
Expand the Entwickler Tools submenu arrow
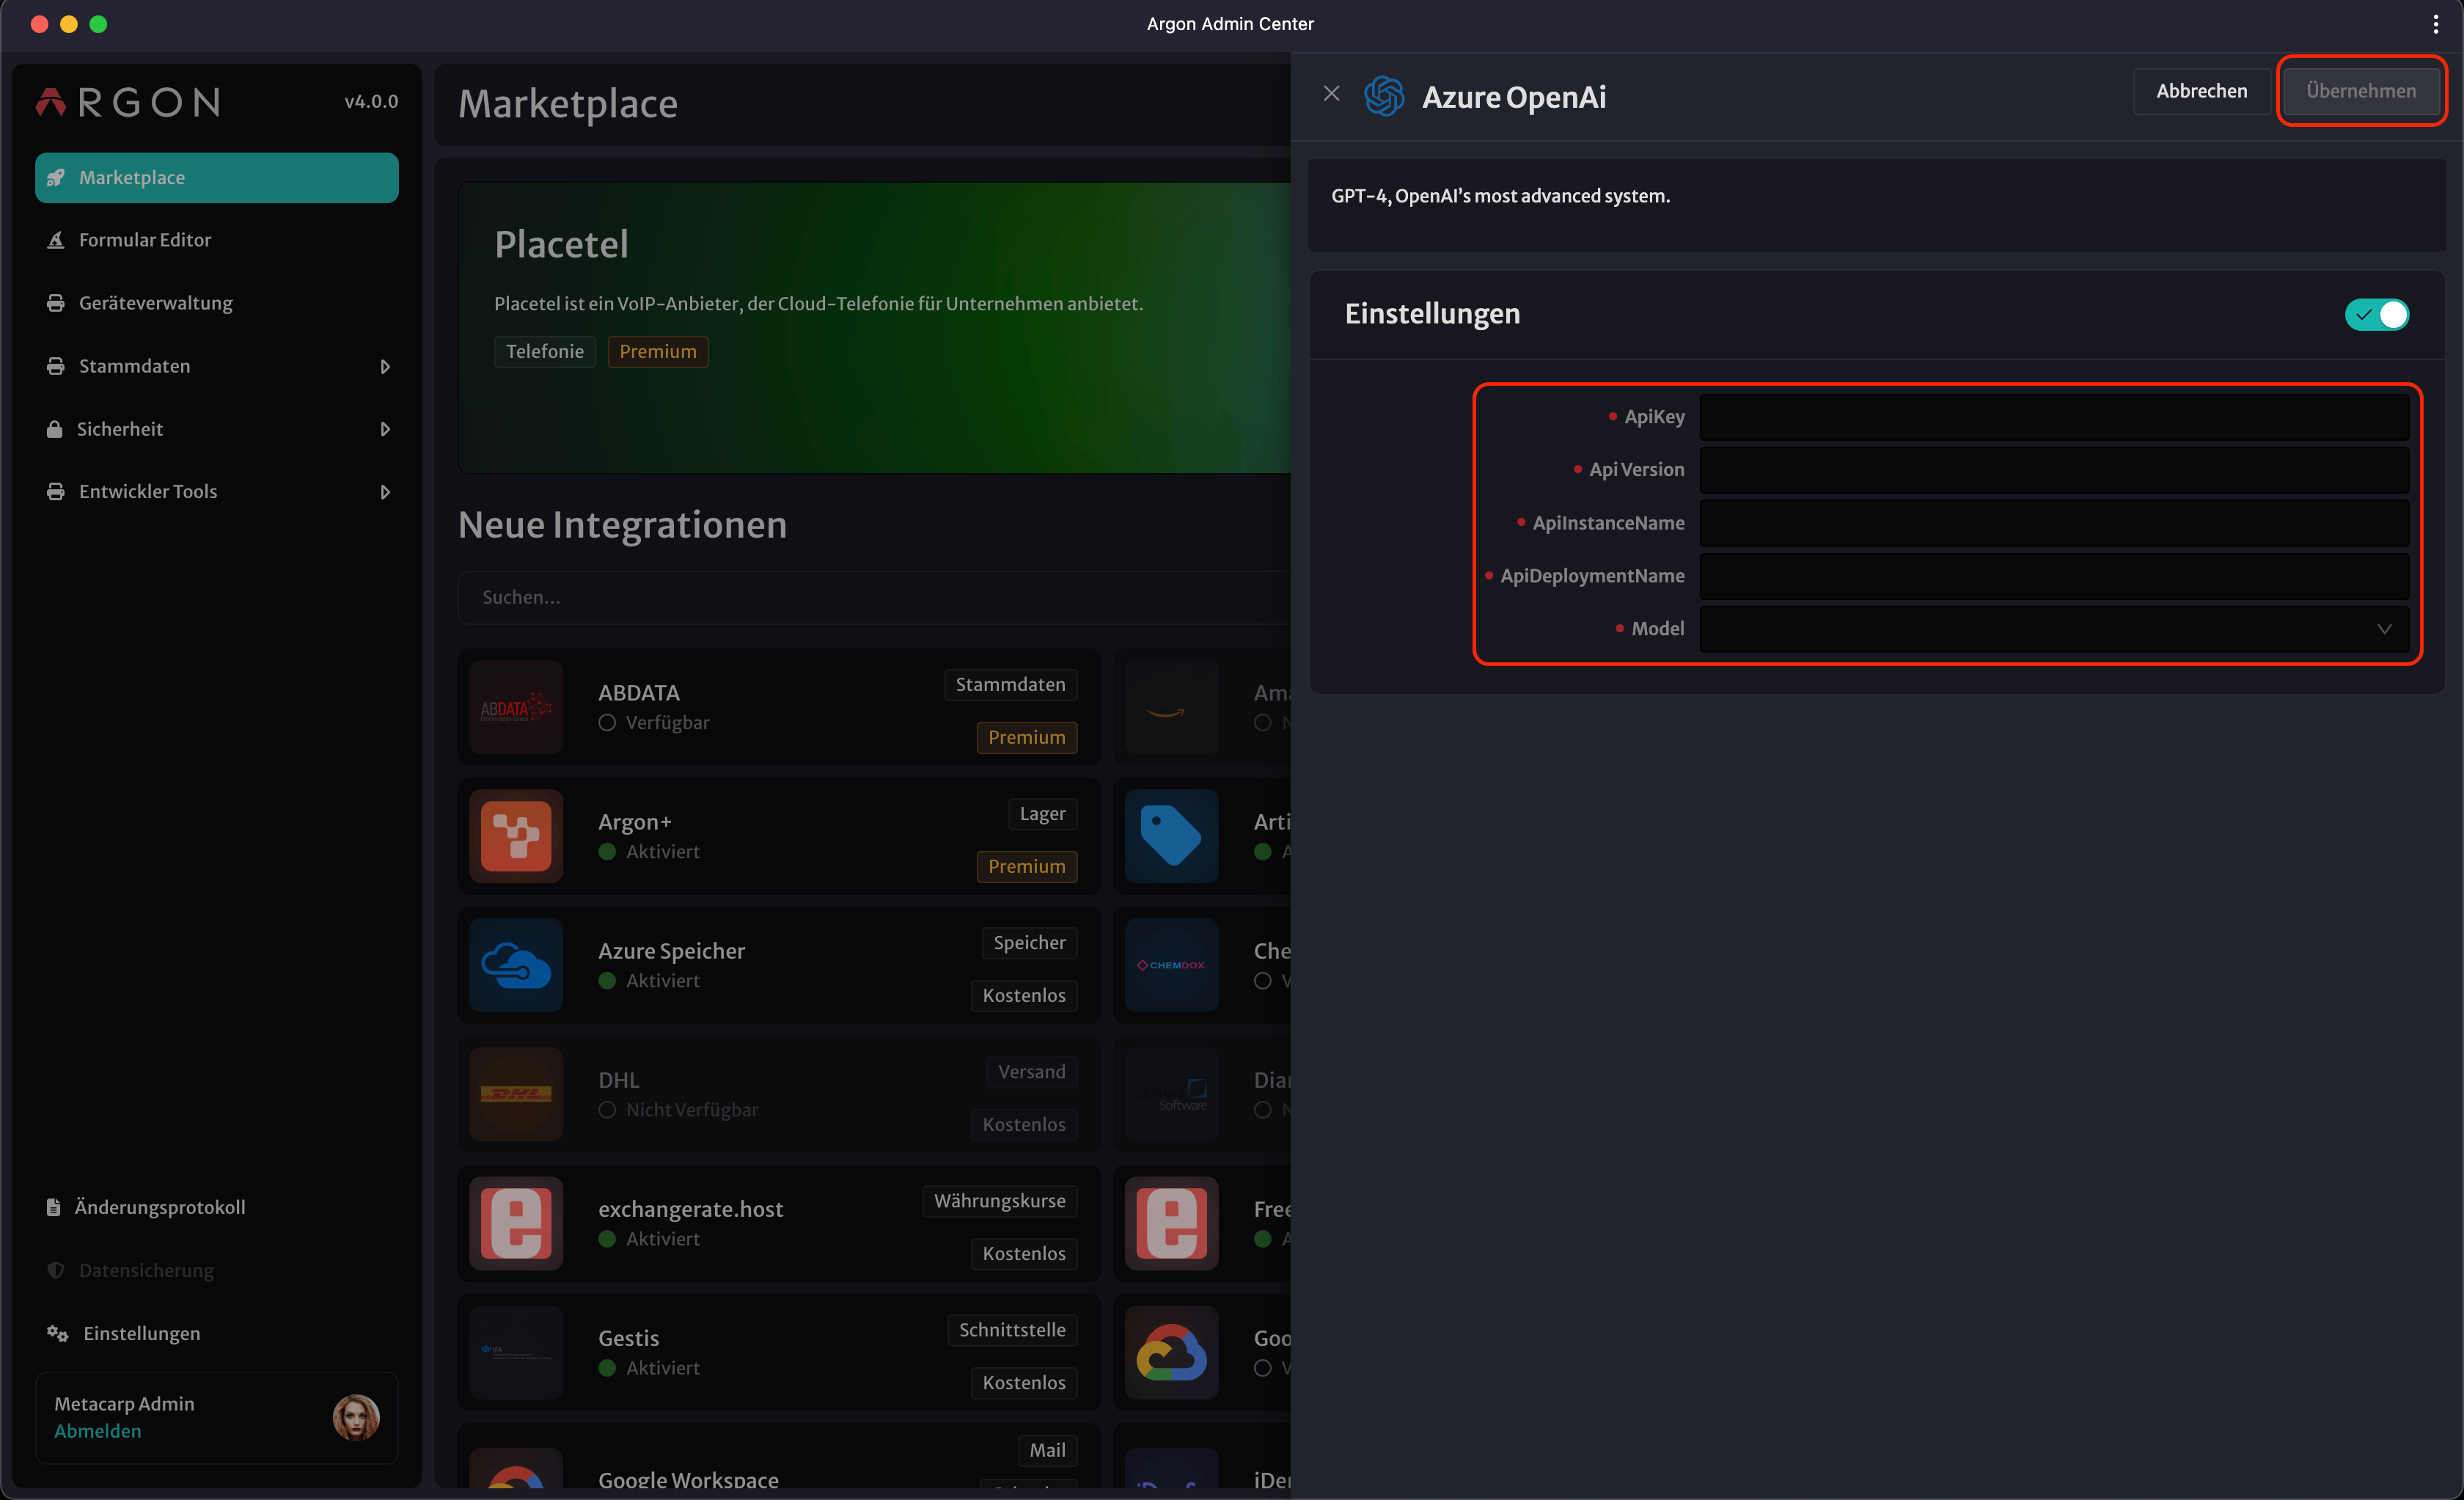click(385, 492)
